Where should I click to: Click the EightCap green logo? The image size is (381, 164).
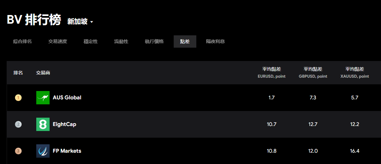(43, 124)
